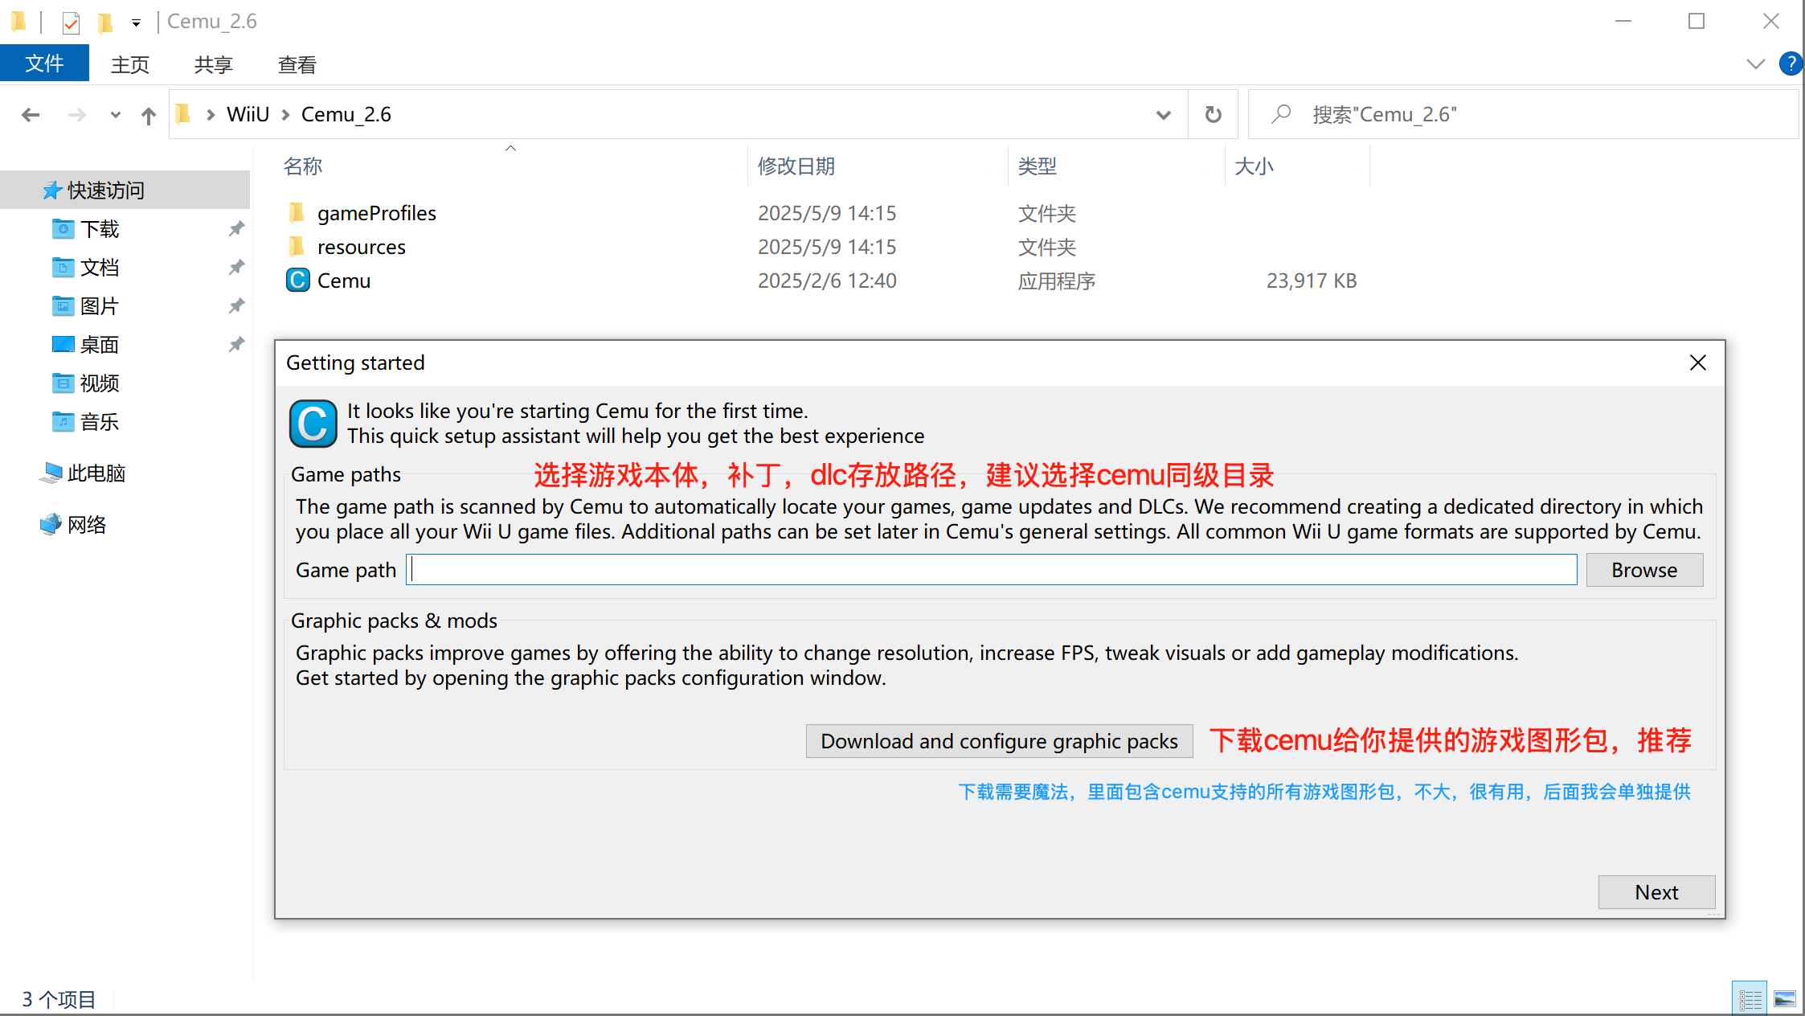Sort files by 大小 column
Viewport: 1805px width, 1016px height.
[x=1254, y=166]
